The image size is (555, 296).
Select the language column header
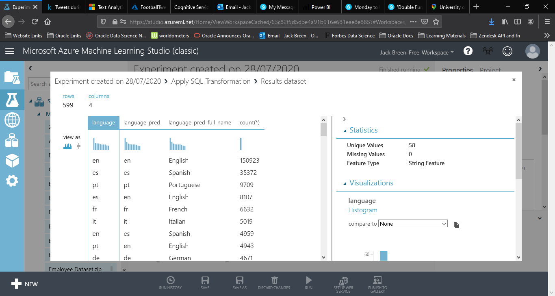pyautogui.click(x=104, y=122)
